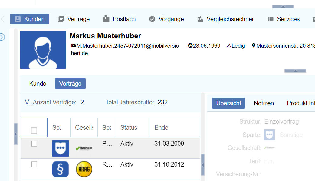Click the blue shield insurance type icon
Screen dimensions: 315x181
pyautogui.click(x=61, y=148)
